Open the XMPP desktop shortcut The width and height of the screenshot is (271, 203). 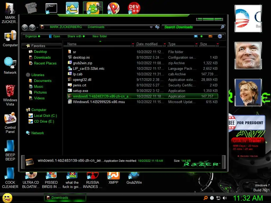pyautogui.click(x=113, y=178)
